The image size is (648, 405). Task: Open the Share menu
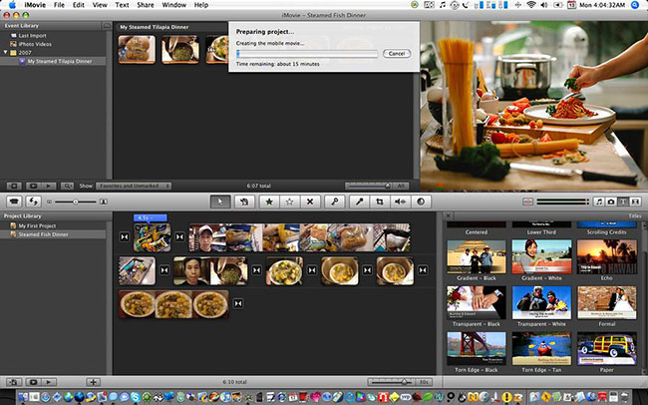tap(146, 5)
